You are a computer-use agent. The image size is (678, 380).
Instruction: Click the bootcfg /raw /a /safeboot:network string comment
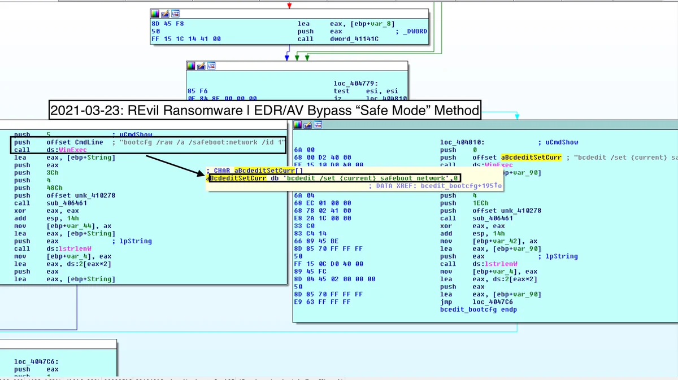pos(202,142)
